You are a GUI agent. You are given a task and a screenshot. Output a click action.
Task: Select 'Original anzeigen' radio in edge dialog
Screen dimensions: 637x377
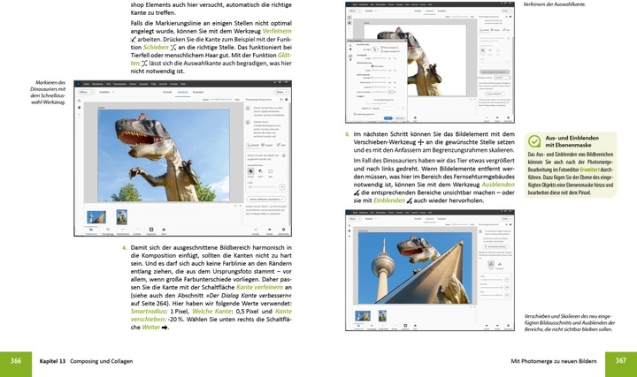(381, 51)
